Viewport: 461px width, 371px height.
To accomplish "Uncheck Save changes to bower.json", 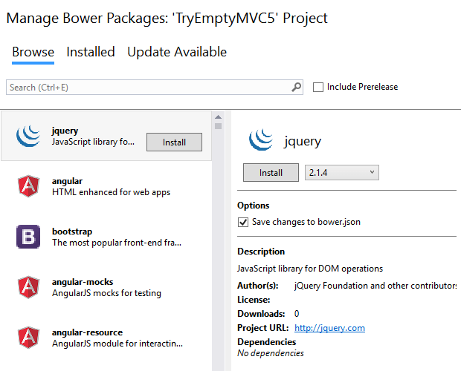I will pos(243,223).
